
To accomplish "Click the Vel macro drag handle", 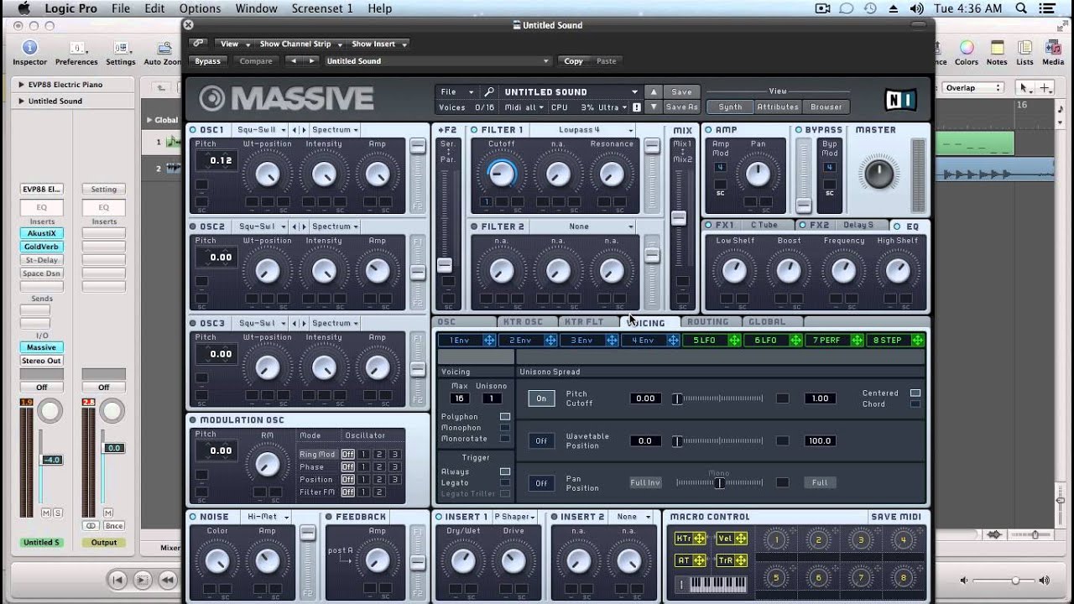I will 741,538.
